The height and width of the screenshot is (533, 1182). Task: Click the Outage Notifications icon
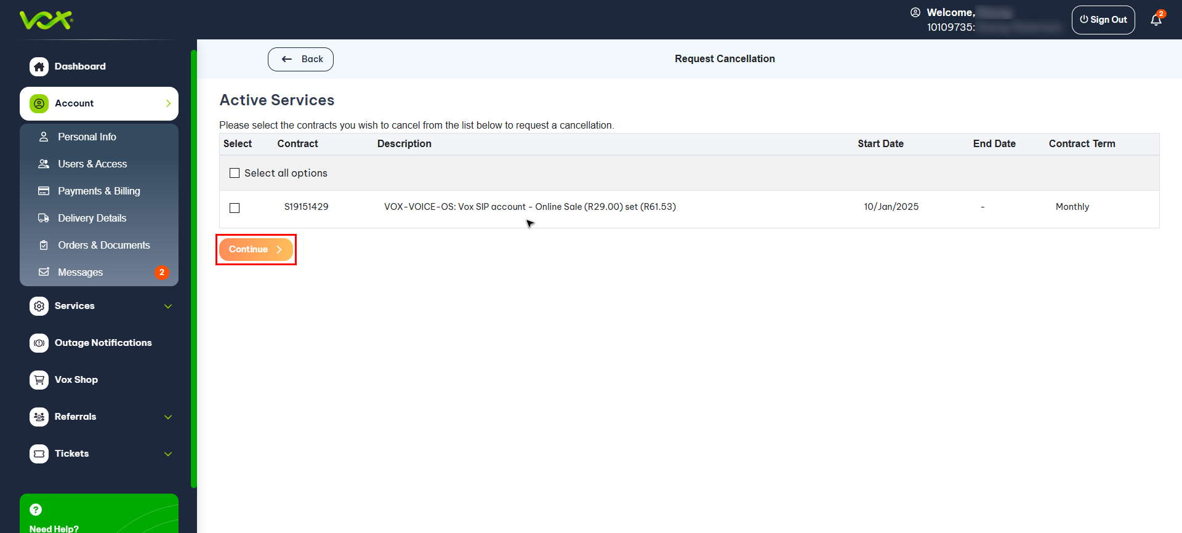39,343
